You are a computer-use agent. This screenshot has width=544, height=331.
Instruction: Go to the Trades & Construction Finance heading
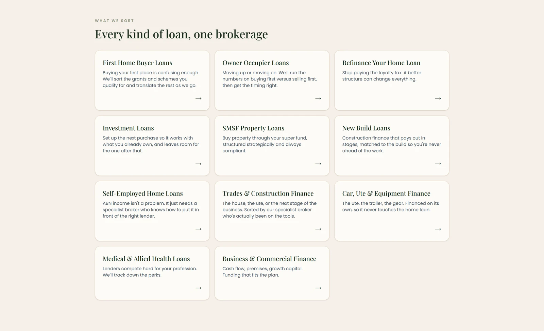(268, 194)
